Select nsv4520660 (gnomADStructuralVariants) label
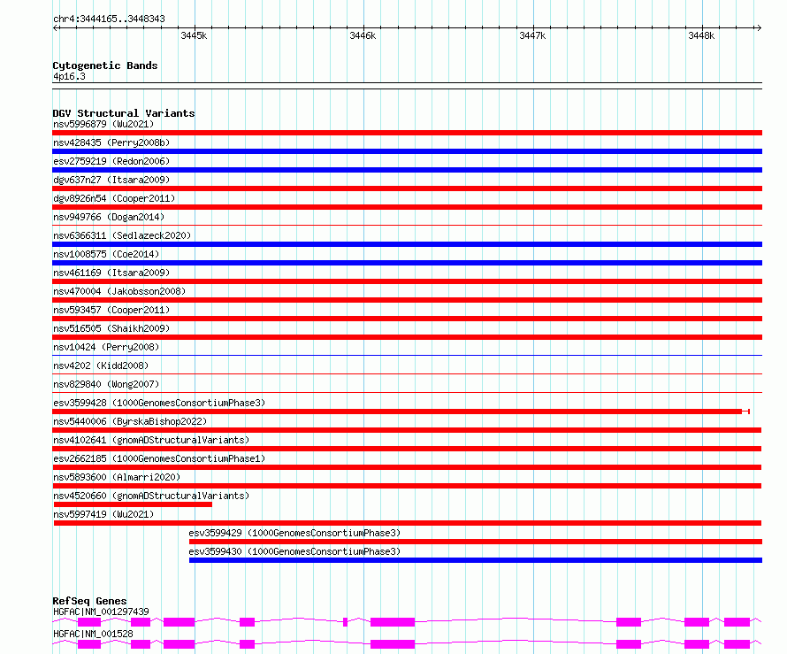Screen dimensions: 787x654 [151, 496]
